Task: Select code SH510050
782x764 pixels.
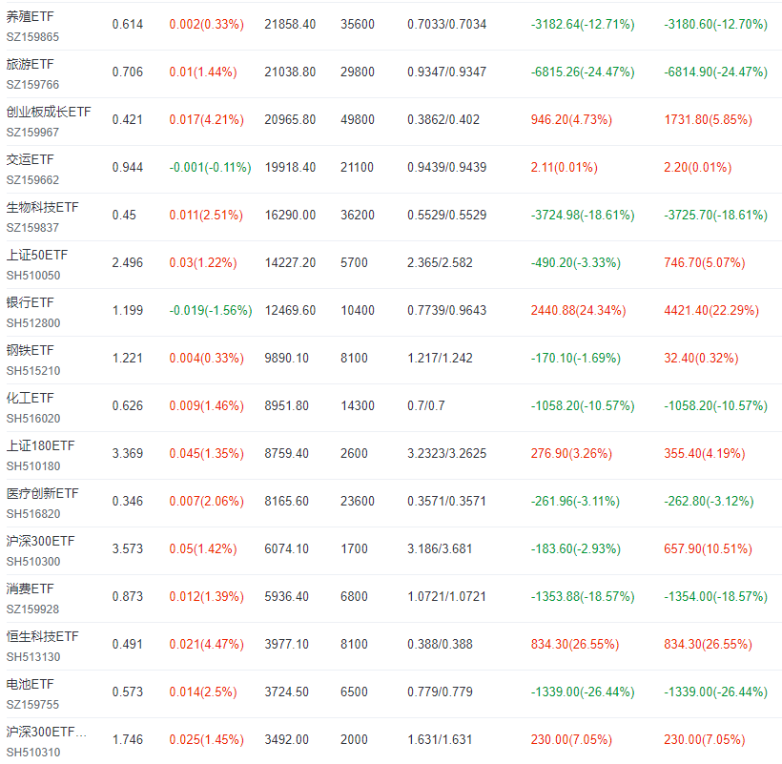Action: [33, 276]
